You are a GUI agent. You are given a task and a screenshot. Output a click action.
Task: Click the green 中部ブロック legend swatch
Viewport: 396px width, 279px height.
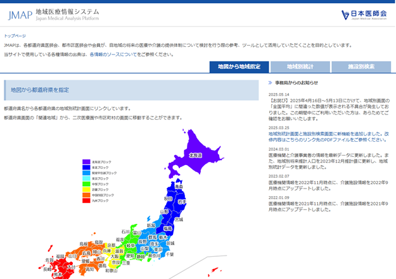click(x=86, y=184)
